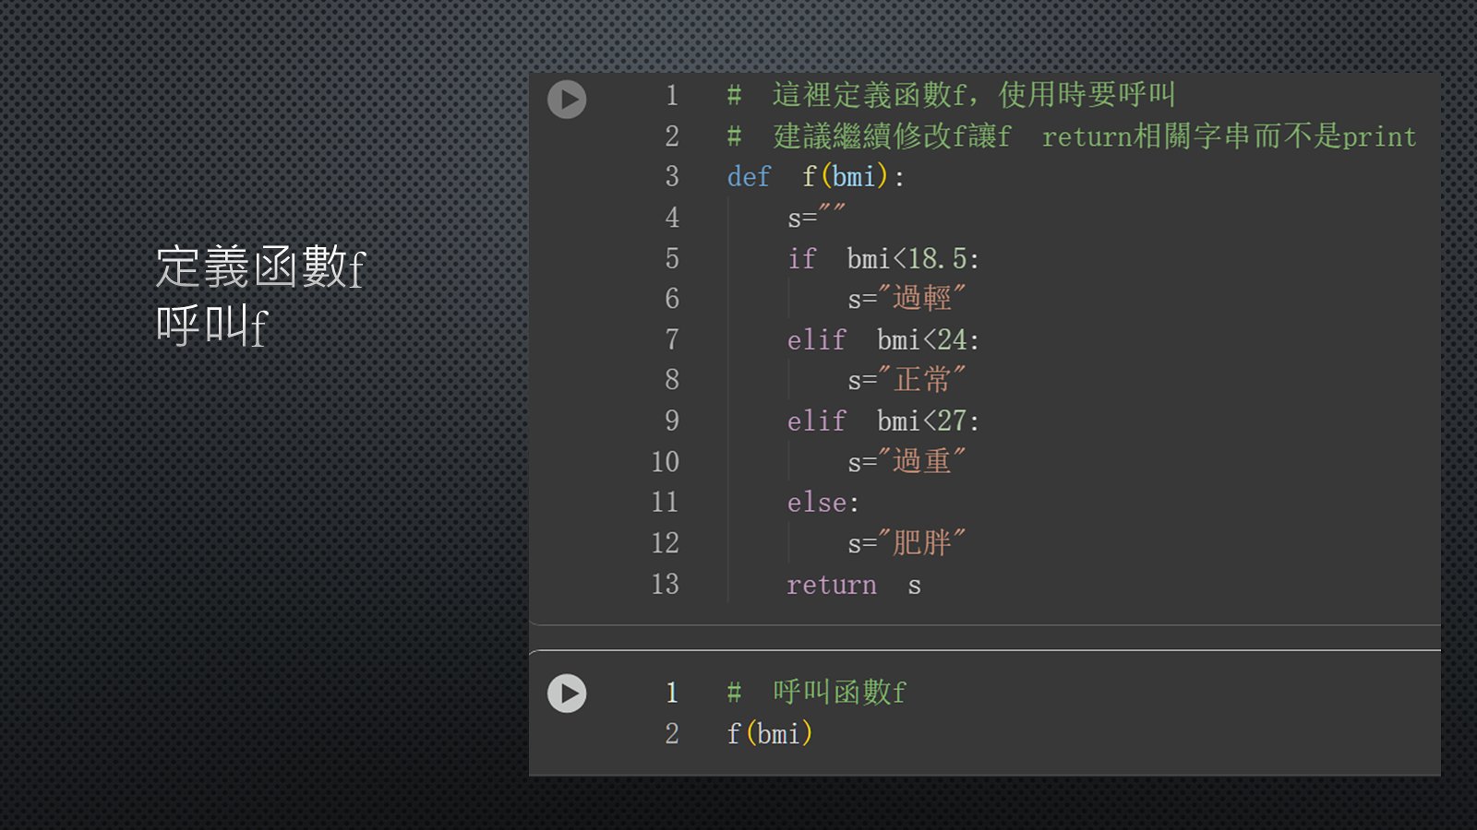Click the 'else:' line in the function

(823, 503)
